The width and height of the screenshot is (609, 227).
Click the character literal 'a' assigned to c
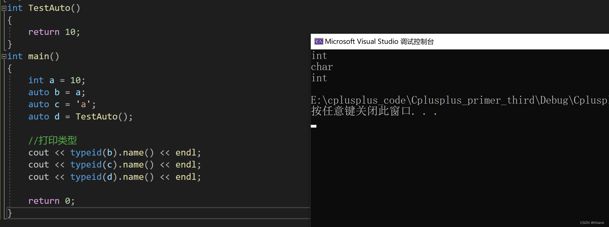pyautogui.click(x=83, y=104)
